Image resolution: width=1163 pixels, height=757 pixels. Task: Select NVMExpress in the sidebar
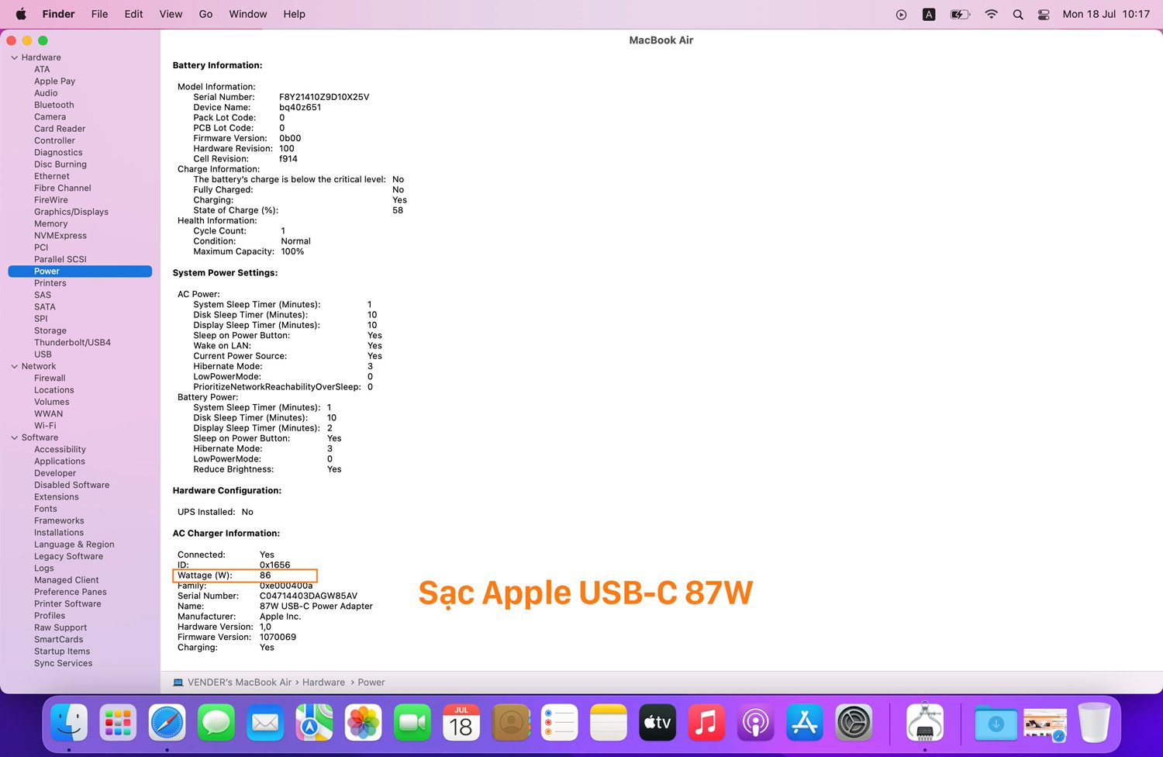coord(60,236)
